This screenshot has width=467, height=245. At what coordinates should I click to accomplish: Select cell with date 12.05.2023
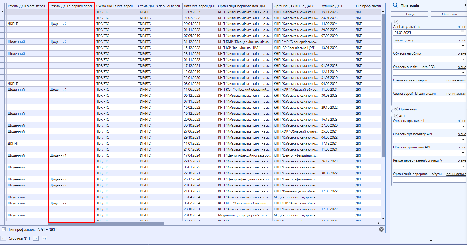[200, 12]
